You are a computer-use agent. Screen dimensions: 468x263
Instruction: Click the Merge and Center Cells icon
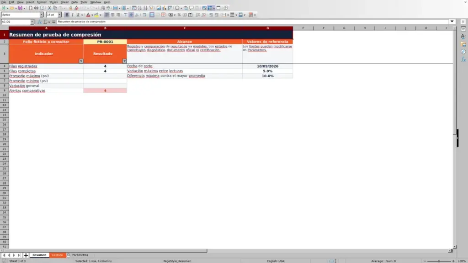point(152,15)
